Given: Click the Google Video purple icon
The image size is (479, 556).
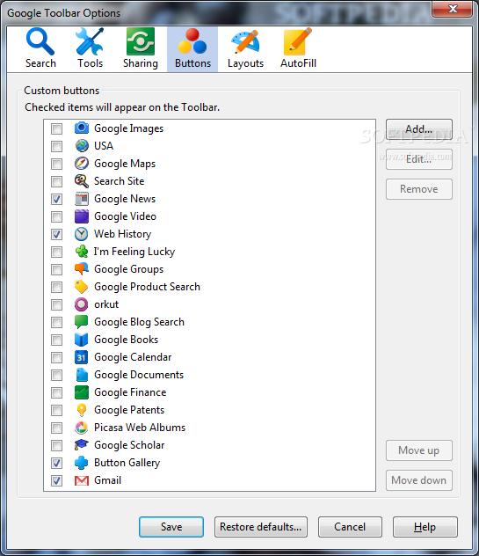Looking at the screenshot, I should point(82,216).
